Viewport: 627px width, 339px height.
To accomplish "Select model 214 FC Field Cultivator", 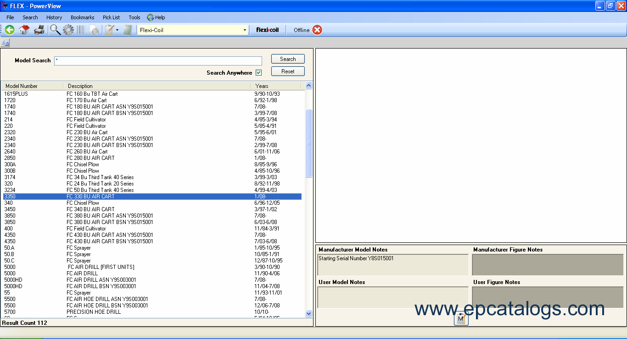I will [152, 120].
